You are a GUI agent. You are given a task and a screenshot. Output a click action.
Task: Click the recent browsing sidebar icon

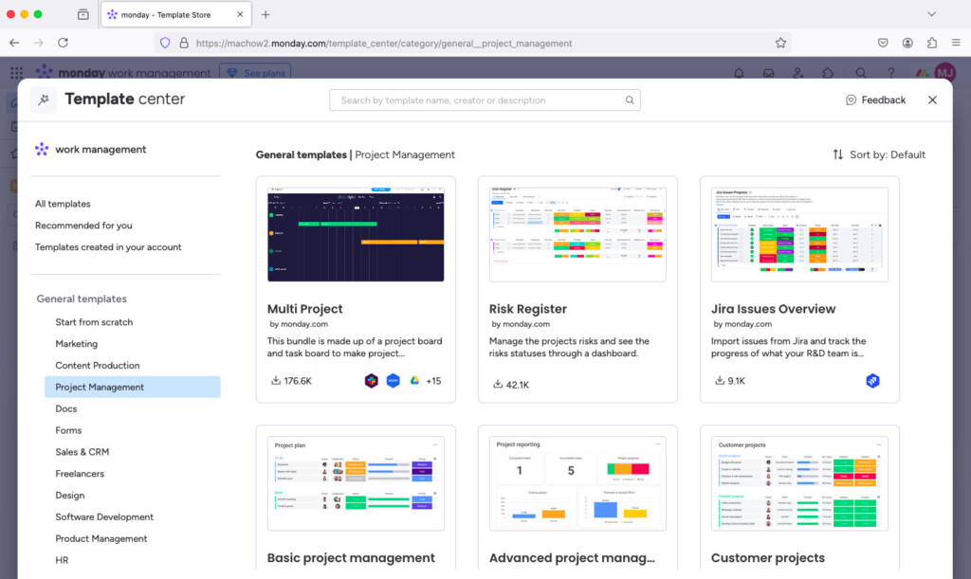click(83, 14)
